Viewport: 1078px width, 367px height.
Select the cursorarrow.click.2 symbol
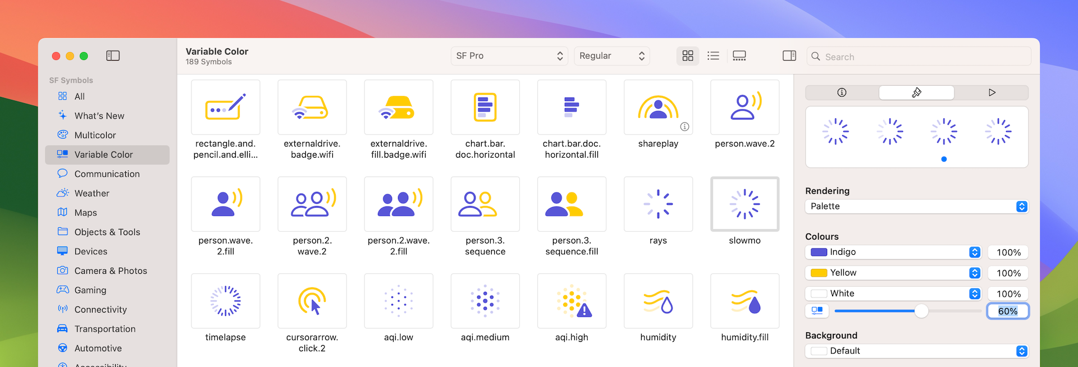(x=312, y=301)
